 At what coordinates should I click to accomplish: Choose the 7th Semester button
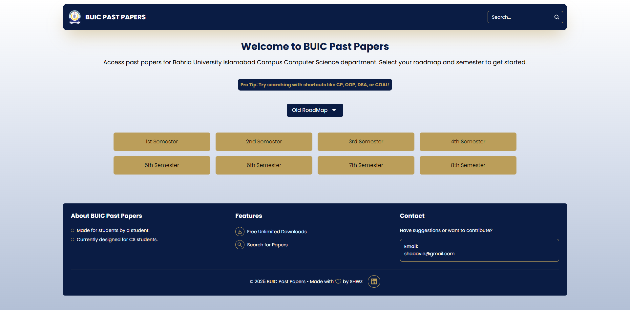point(366,165)
